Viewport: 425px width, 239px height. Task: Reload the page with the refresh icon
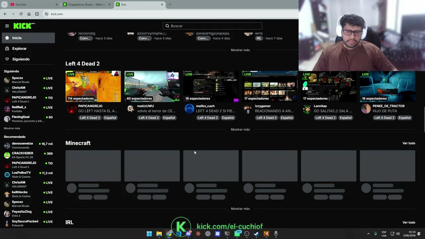(x=21, y=14)
